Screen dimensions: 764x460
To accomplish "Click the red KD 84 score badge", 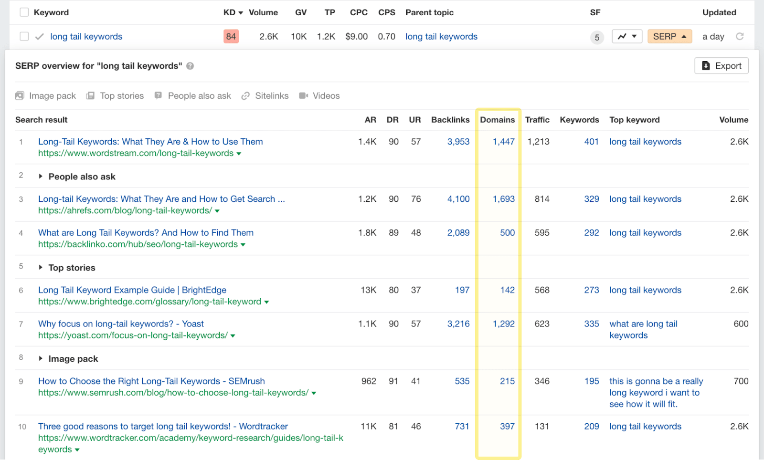I will click(231, 36).
